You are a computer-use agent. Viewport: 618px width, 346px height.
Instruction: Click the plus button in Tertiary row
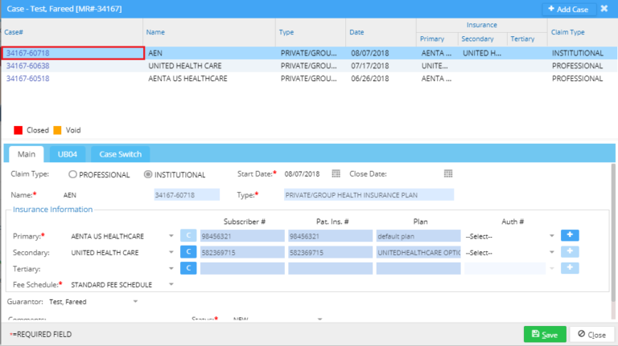point(570,268)
